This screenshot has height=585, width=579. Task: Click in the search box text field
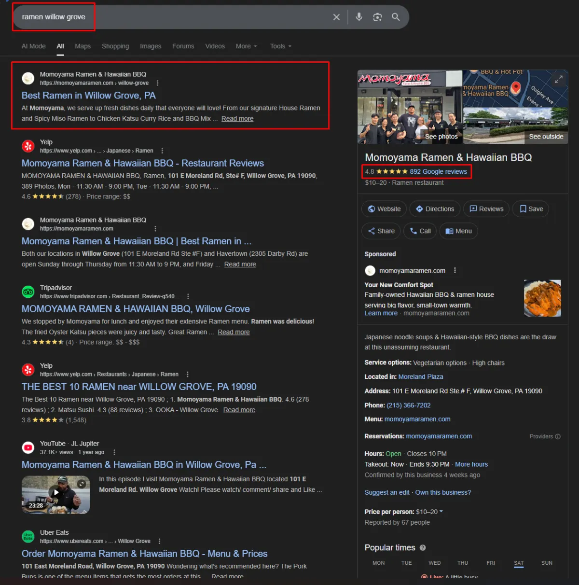click(x=174, y=17)
